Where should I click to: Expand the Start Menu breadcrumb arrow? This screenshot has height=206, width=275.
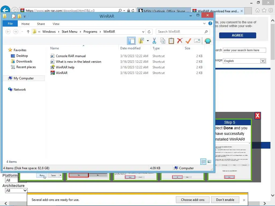click(x=81, y=32)
